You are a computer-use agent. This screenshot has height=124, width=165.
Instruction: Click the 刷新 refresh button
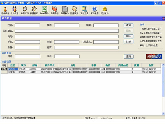point(128,42)
